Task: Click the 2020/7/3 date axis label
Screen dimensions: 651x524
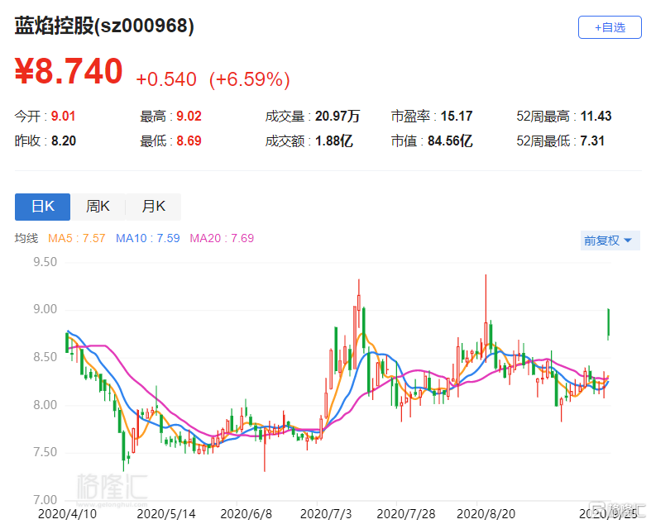Action: coord(326,514)
